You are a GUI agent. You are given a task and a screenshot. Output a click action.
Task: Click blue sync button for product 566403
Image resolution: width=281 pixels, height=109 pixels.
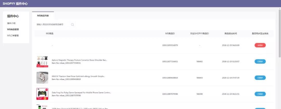pyautogui.click(x=260, y=78)
